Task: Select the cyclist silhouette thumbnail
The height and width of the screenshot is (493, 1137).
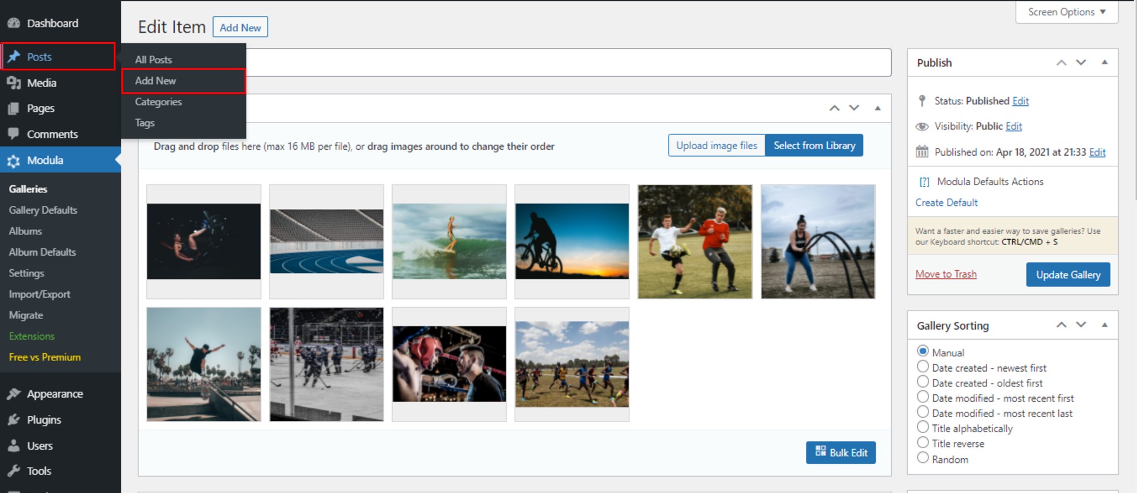Action: (x=572, y=241)
